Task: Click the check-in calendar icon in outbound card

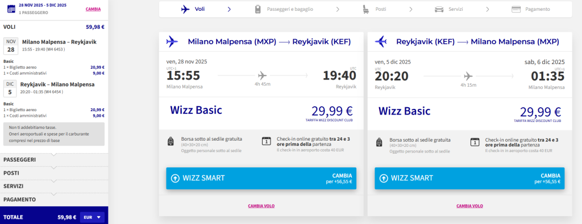Action: 266,141
